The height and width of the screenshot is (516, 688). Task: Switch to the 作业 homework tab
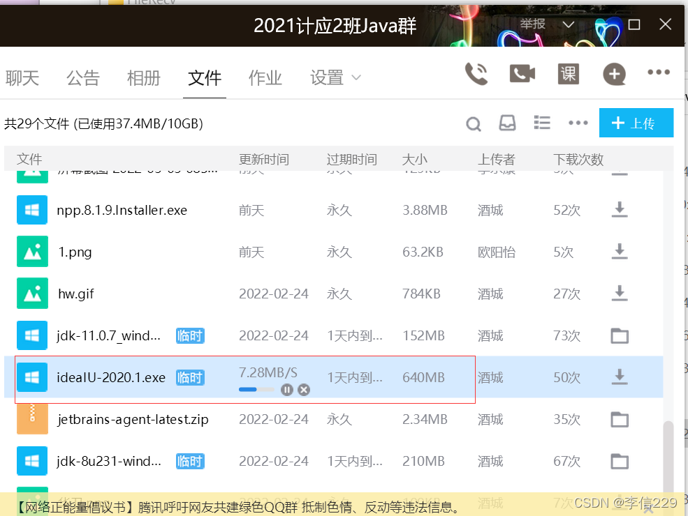click(265, 78)
